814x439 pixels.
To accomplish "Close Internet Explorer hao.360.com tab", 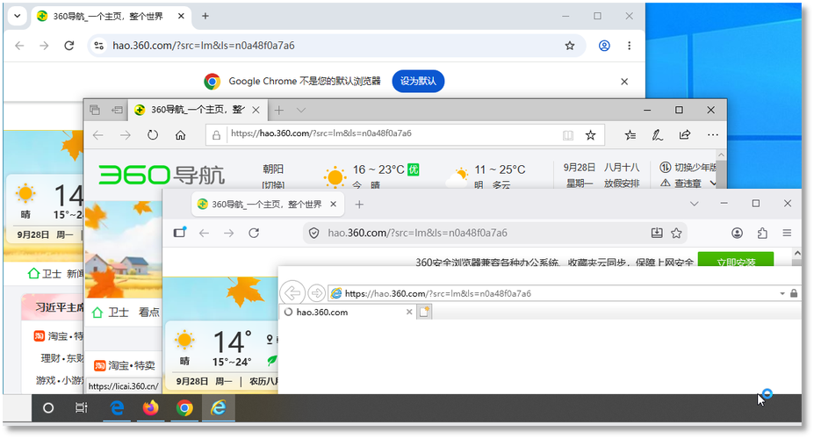I will pyautogui.click(x=409, y=312).
